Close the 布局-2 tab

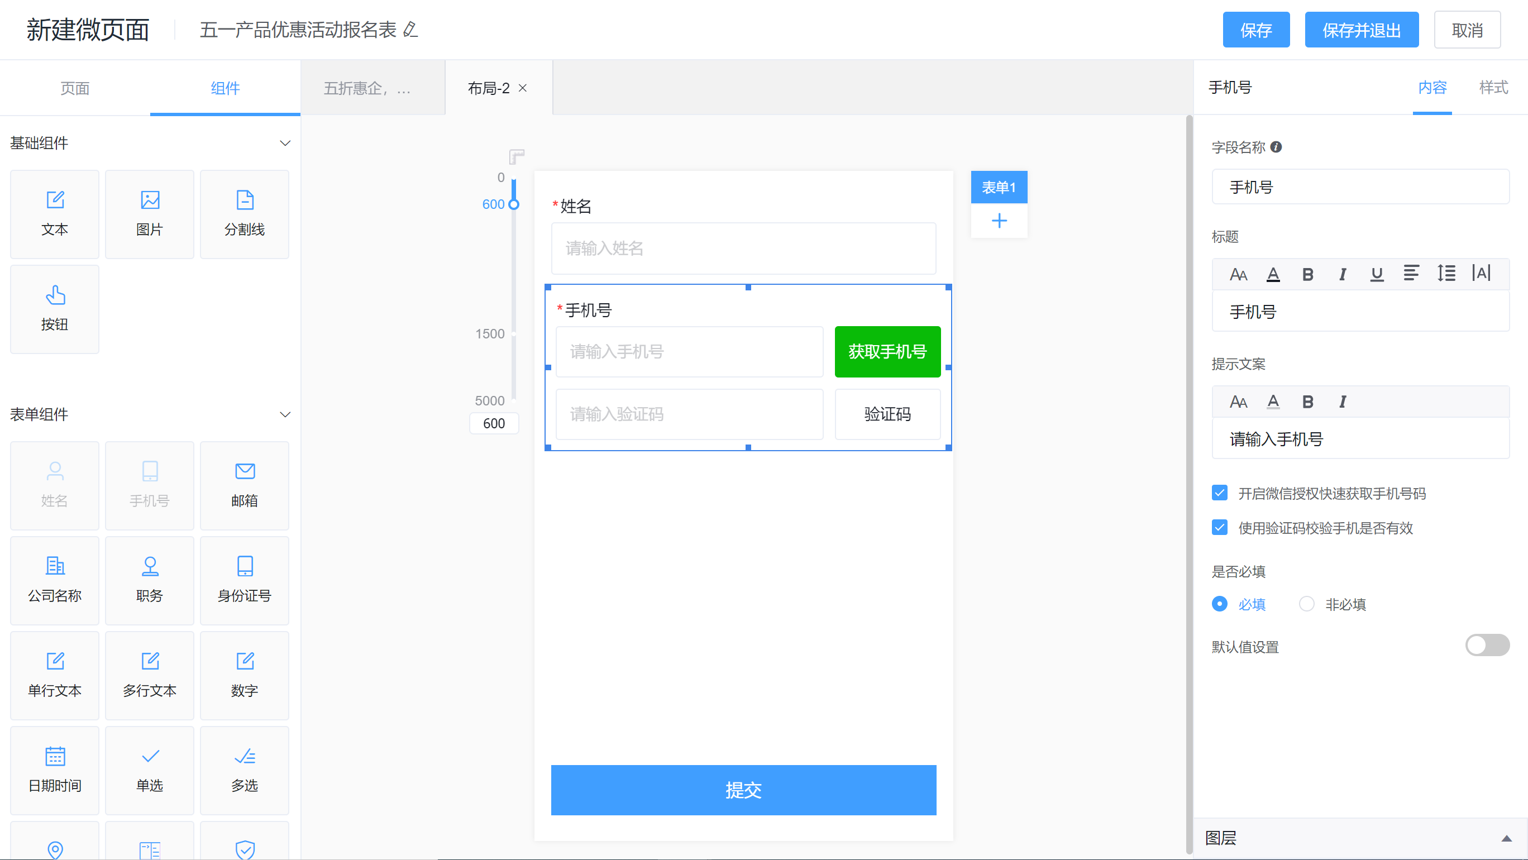[x=523, y=88]
